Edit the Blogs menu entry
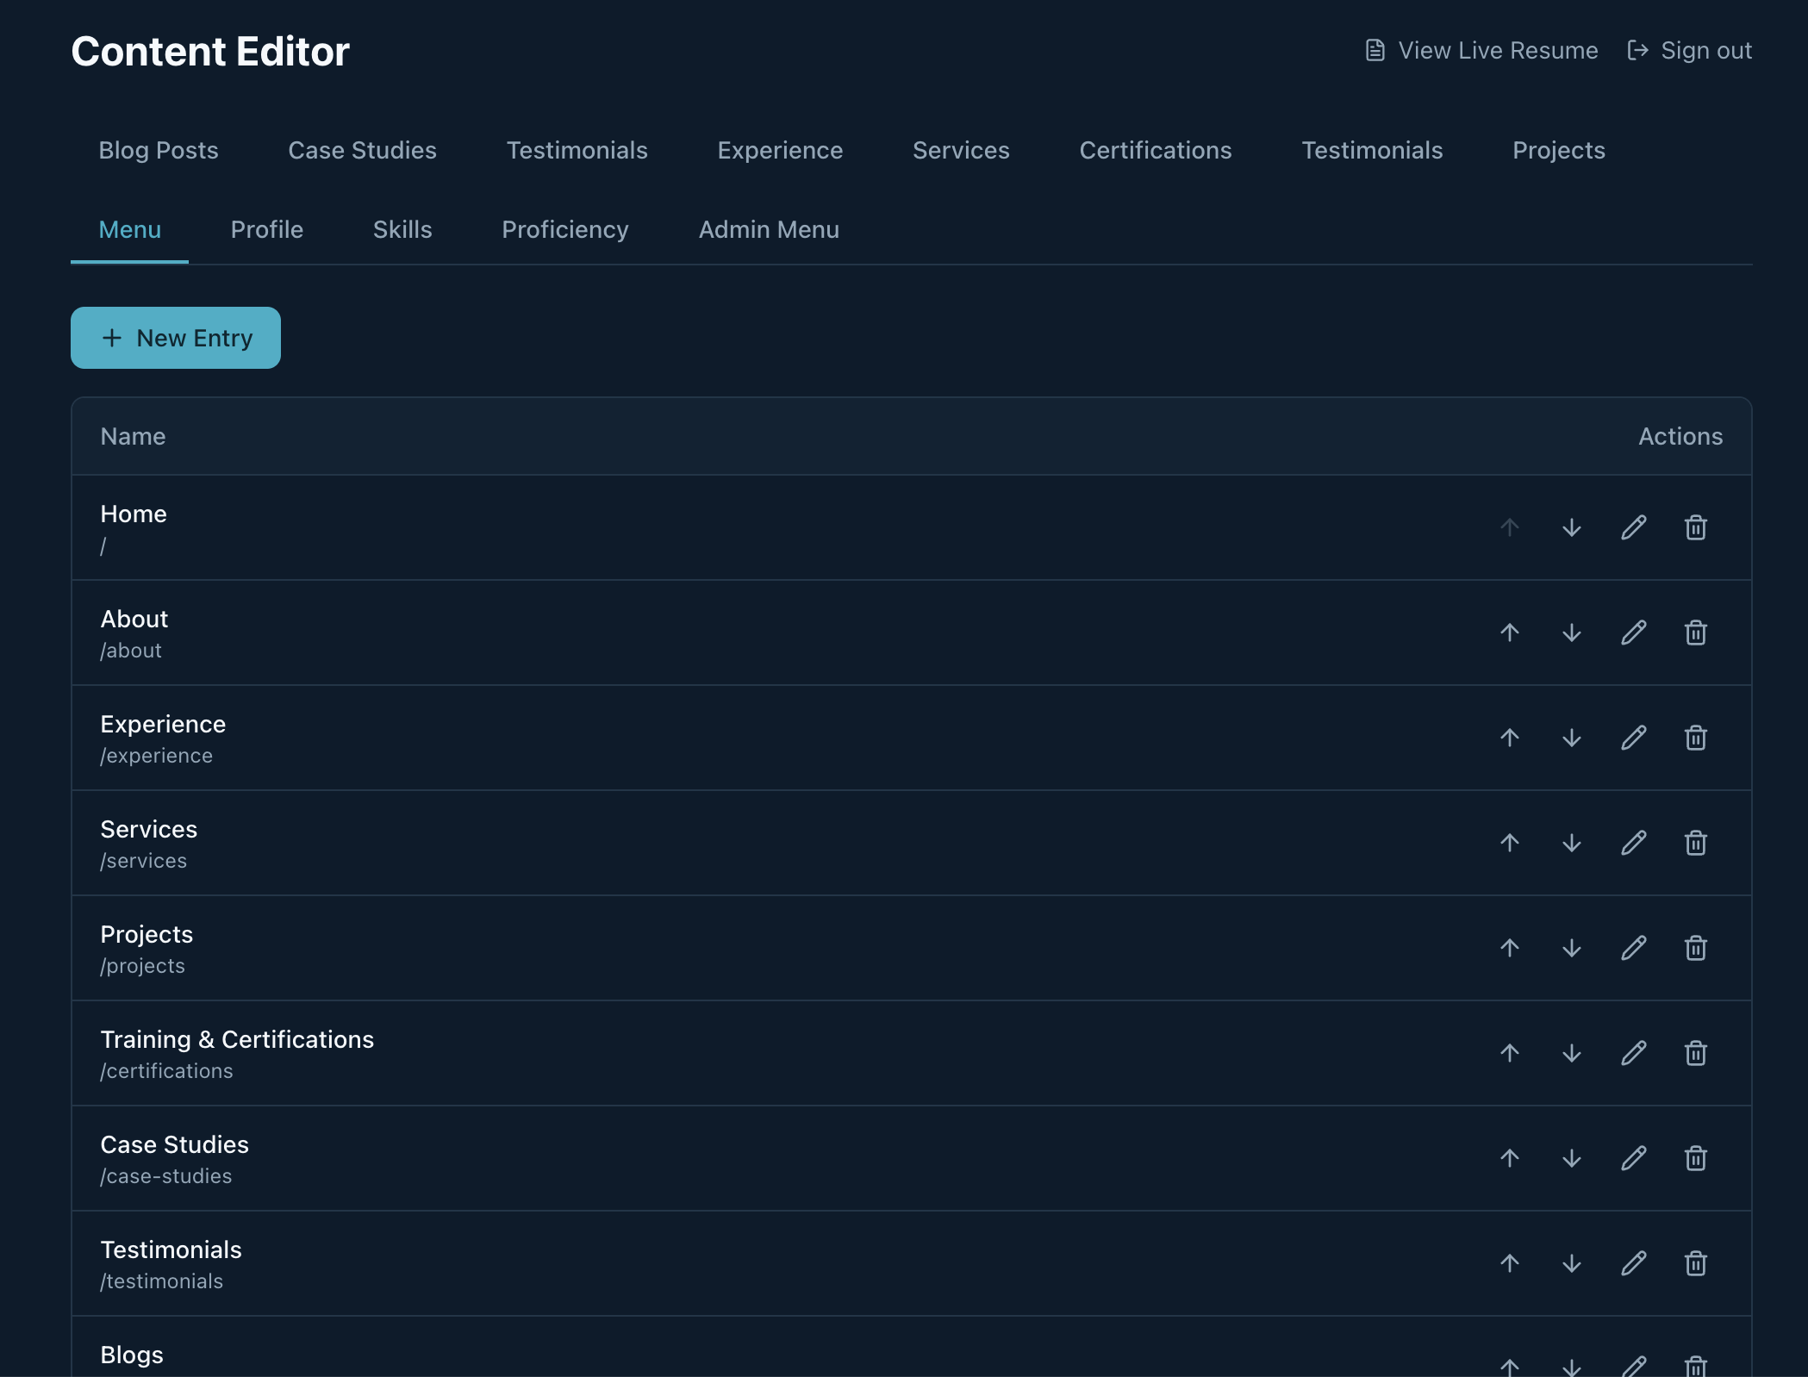Screen dimensions: 1808x1377 [x=1634, y=1366]
